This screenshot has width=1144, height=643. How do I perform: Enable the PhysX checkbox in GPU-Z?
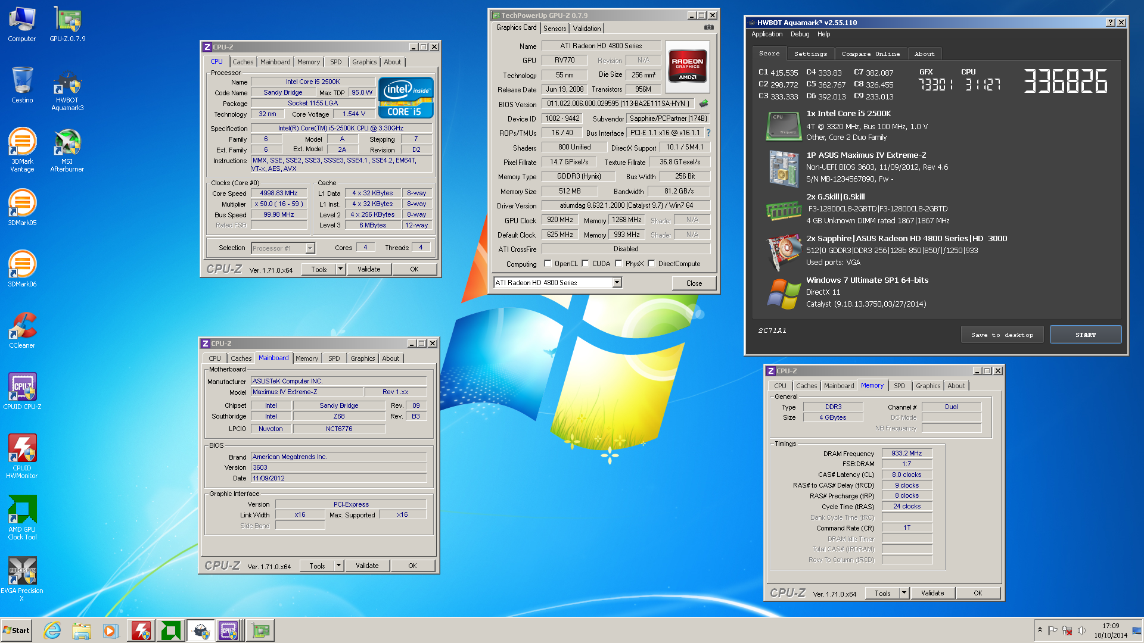(x=618, y=264)
